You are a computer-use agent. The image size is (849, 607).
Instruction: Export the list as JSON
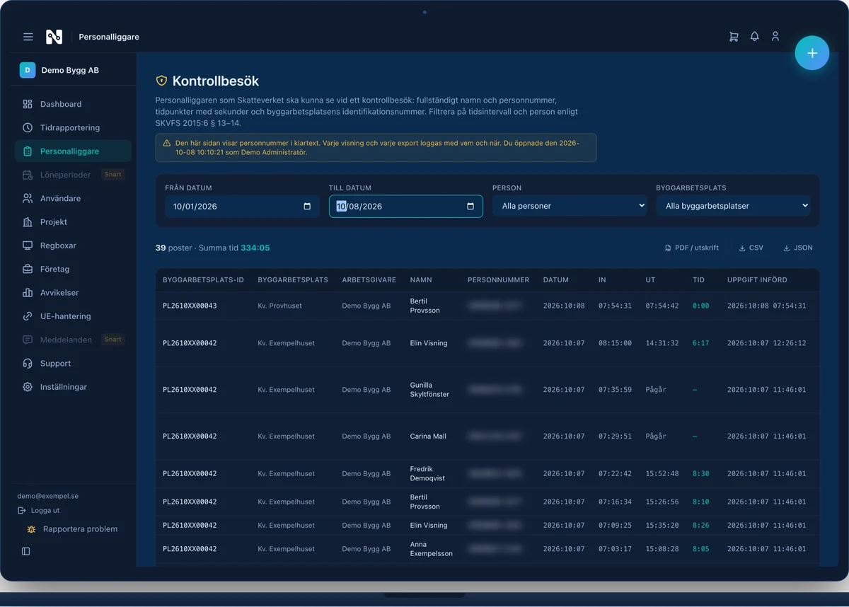(797, 248)
